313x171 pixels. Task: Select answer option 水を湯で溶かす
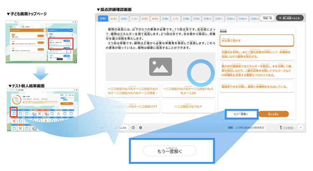pos(257,40)
